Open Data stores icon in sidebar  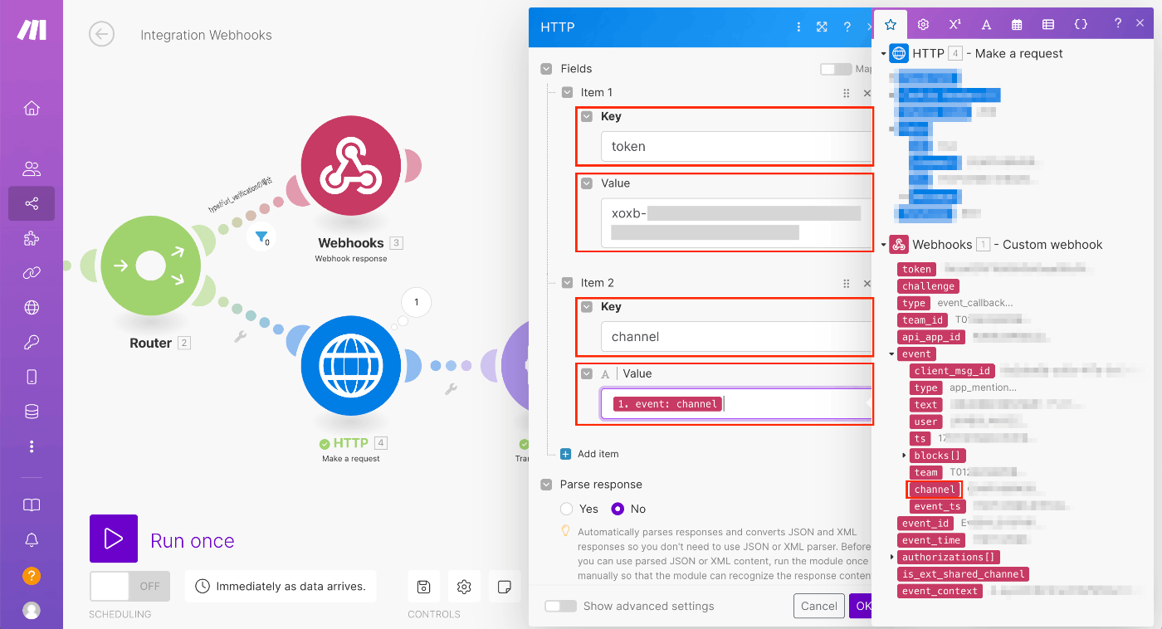tap(32, 412)
